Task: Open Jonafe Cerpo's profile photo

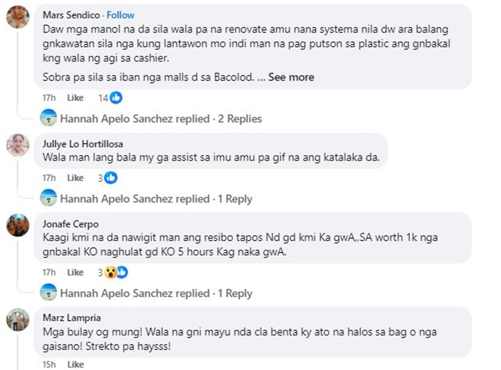Action: point(18,226)
